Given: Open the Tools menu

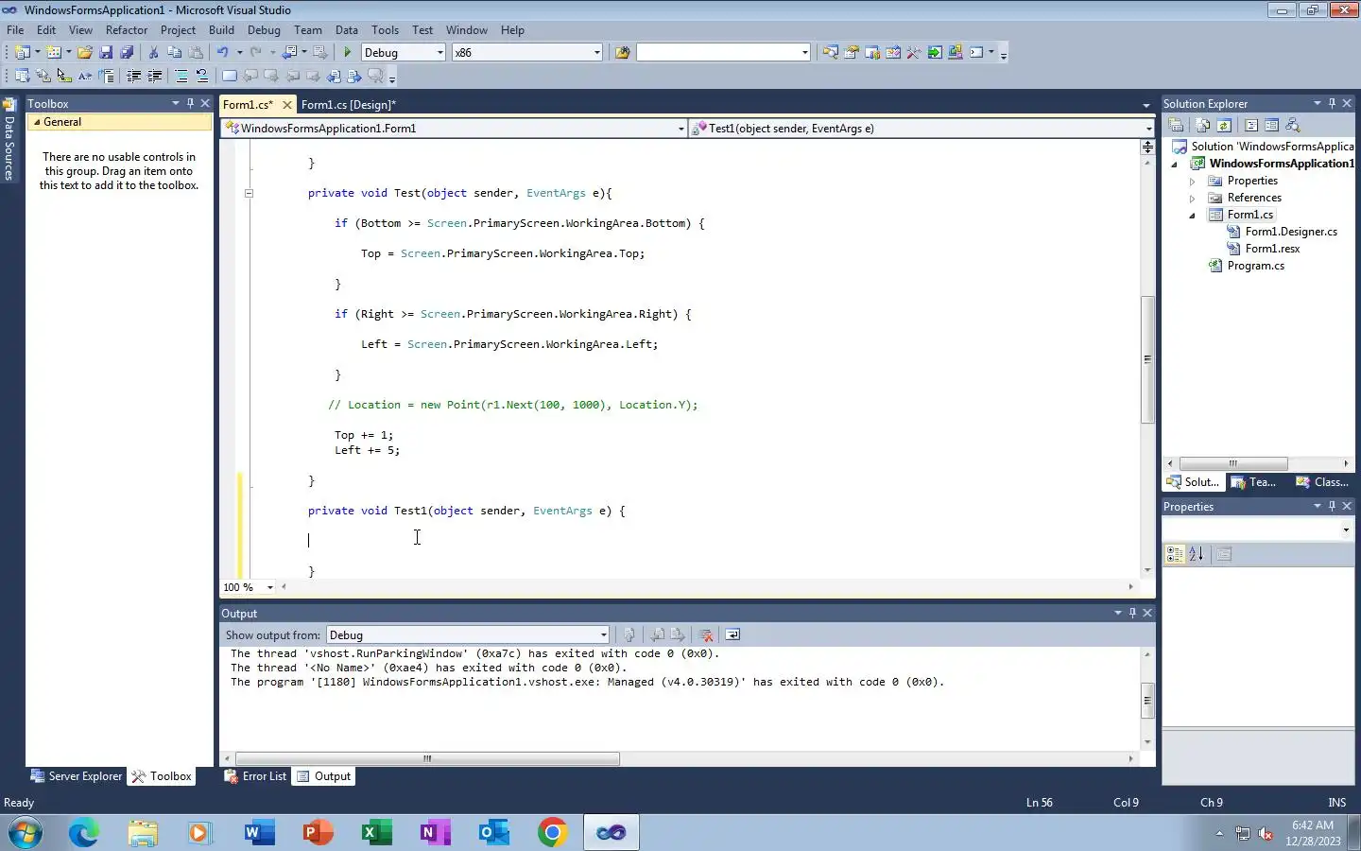Looking at the screenshot, I should [x=385, y=30].
